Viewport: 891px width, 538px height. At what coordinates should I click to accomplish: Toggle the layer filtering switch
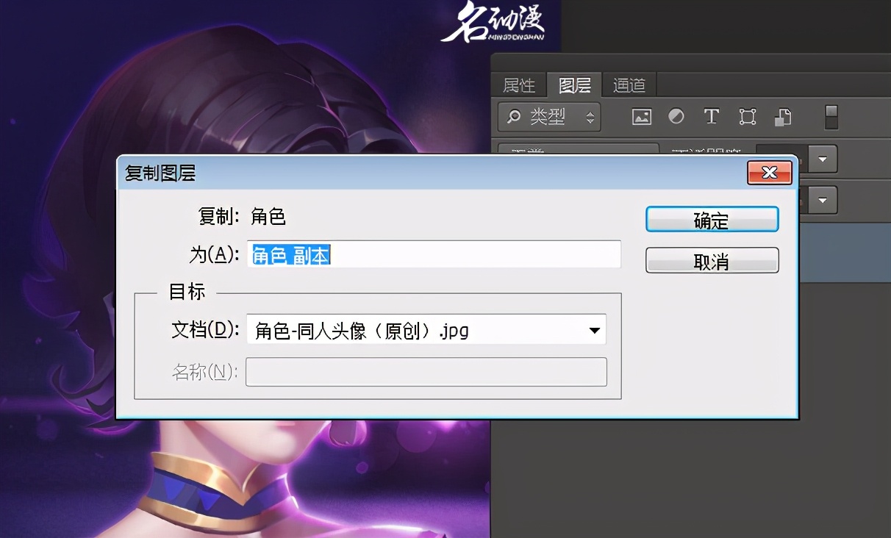(x=831, y=117)
